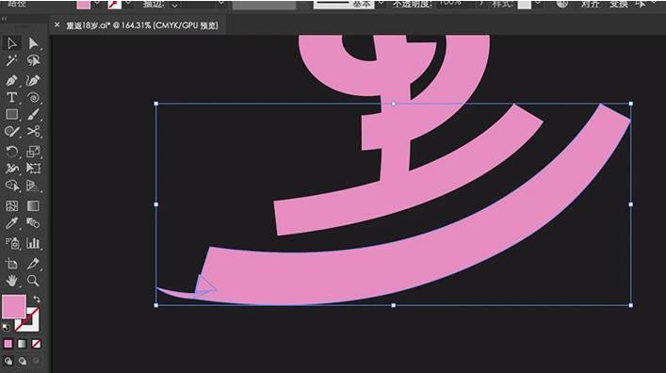Select the Direct Selection tool
The width and height of the screenshot is (666, 373).
point(33,43)
